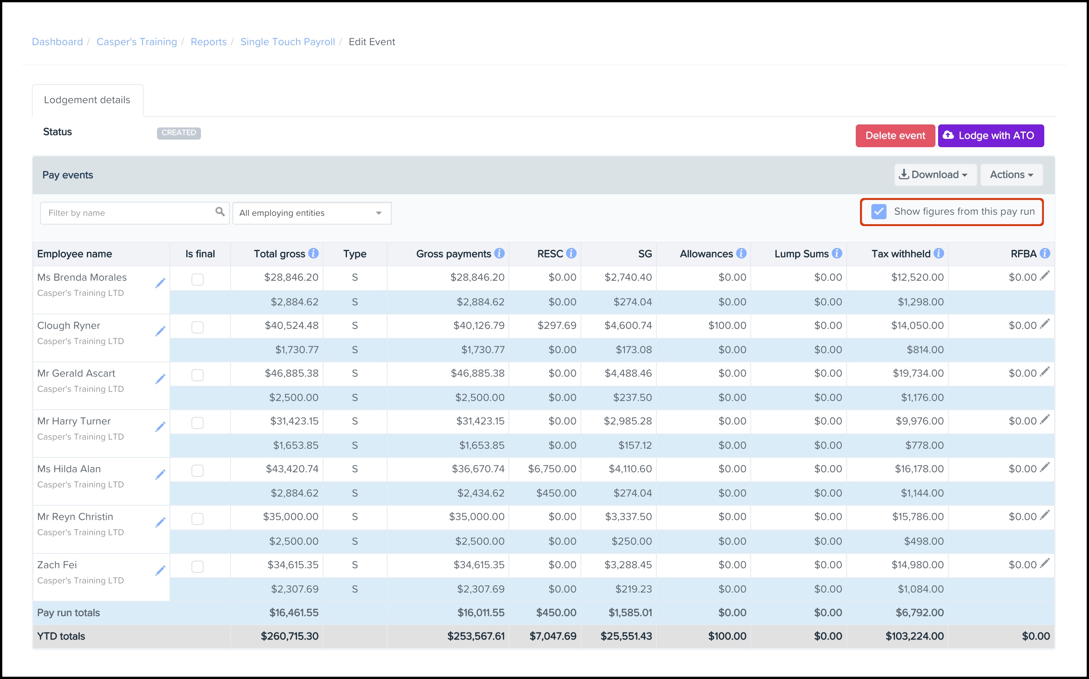This screenshot has height=679, width=1089.
Task: Mark Mr Harry Turner as final
Action: (198, 423)
